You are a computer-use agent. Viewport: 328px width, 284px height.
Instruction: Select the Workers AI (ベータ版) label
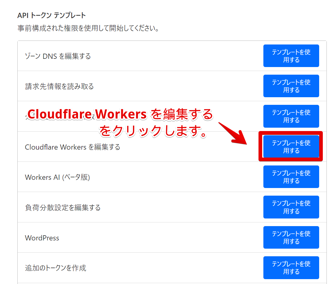click(58, 177)
